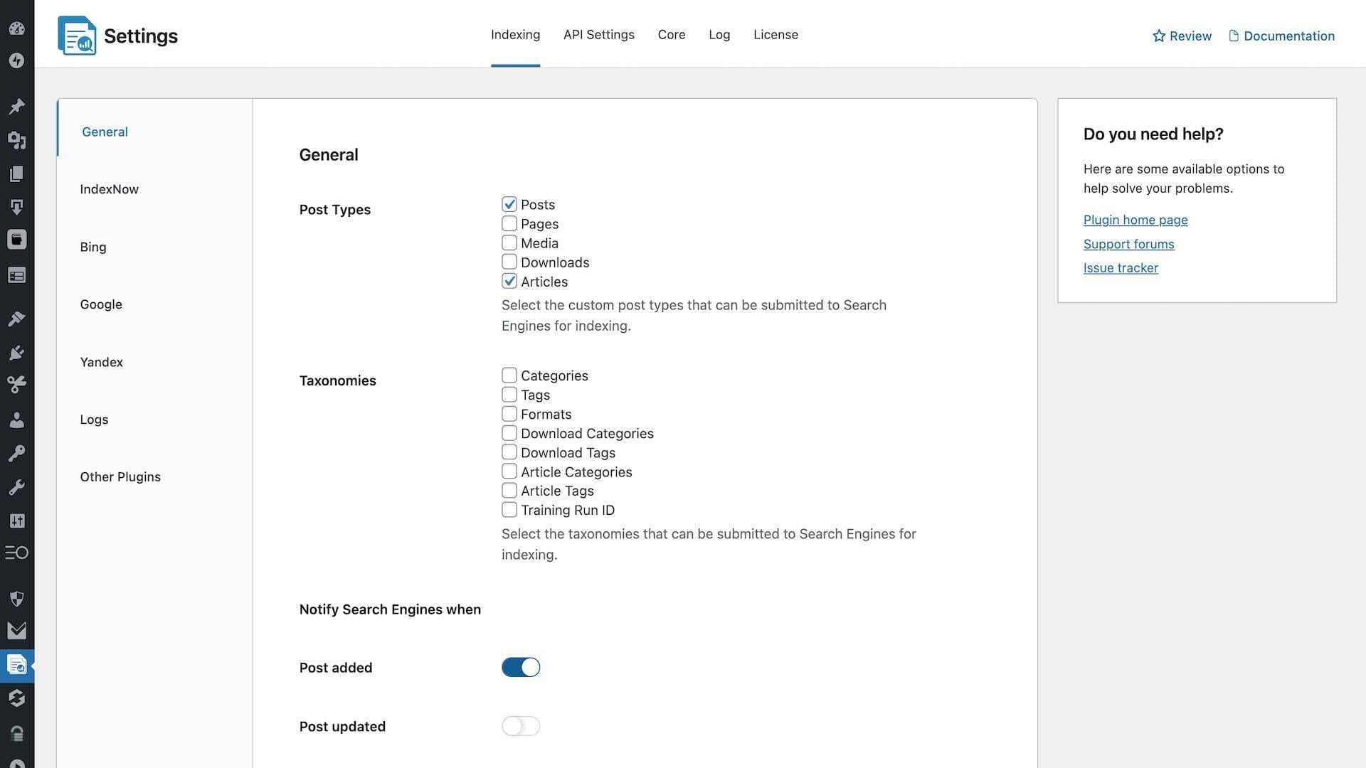Screen dimensions: 1366x768
Task: Open the Documentation link
Action: coord(1288,36)
